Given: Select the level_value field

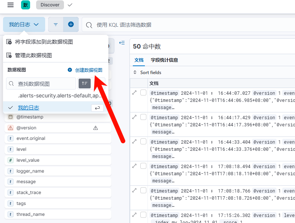Looking at the screenshot, I should pos(58,160).
